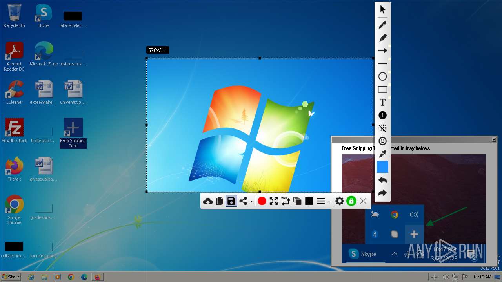
Task: Select the restaurants desktop file
Action: tap(73, 57)
